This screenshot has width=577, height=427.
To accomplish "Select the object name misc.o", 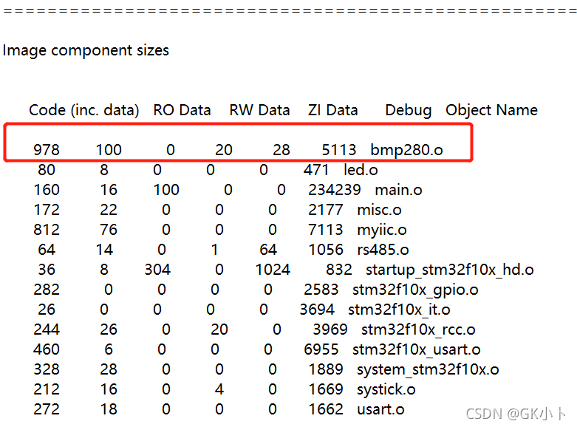I will point(380,210).
